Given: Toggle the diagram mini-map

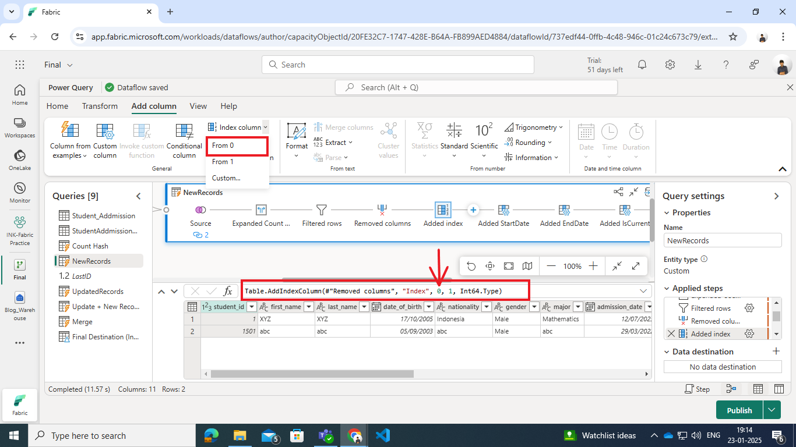Looking at the screenshot, I should 527,266.
